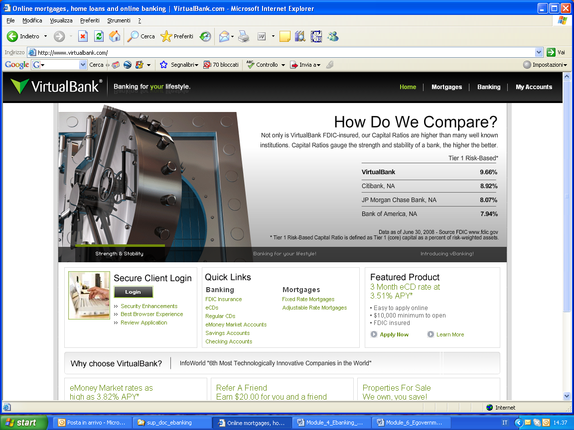The height and width of the screenshot is (430, 574).
Task: Expand the Segnalibri dropdown
Action: coord(197,65)
